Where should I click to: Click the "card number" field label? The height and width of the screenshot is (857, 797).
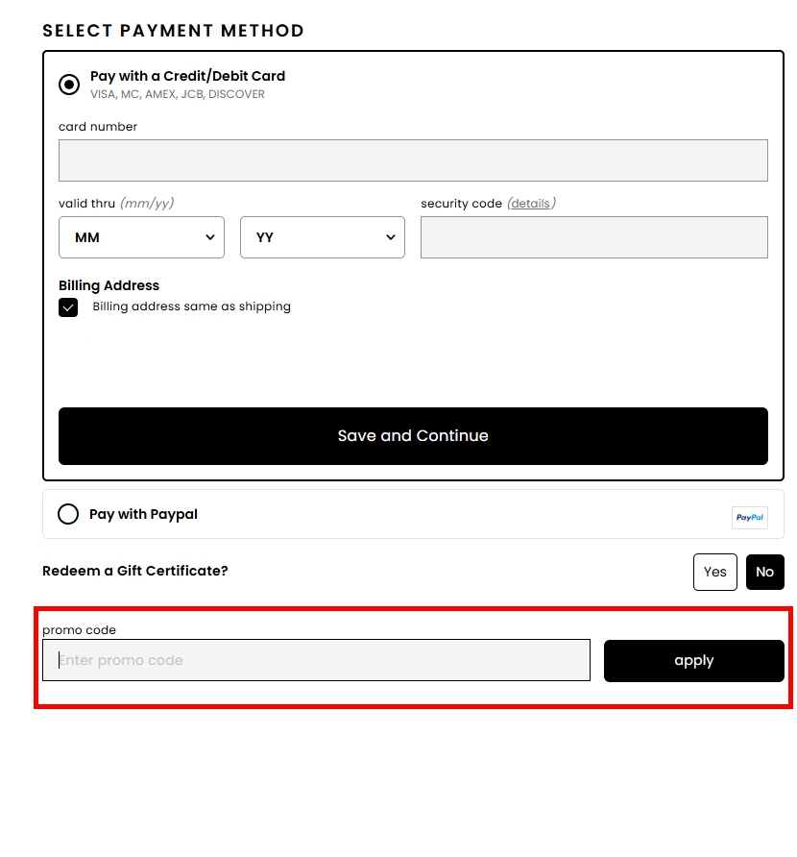(98, 127)
